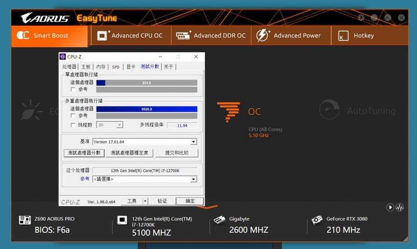The image size is (417, 249).
Task: Click the Hotkey keyboard key icon
Action: click(343, 36)
